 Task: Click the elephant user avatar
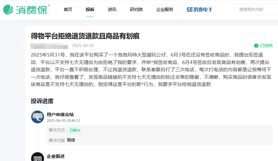tap(38, 117)
